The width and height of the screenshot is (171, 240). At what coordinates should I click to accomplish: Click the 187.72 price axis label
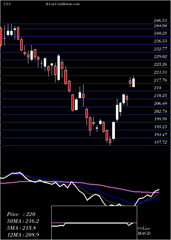pyautogui.click(x=160, y=142)
